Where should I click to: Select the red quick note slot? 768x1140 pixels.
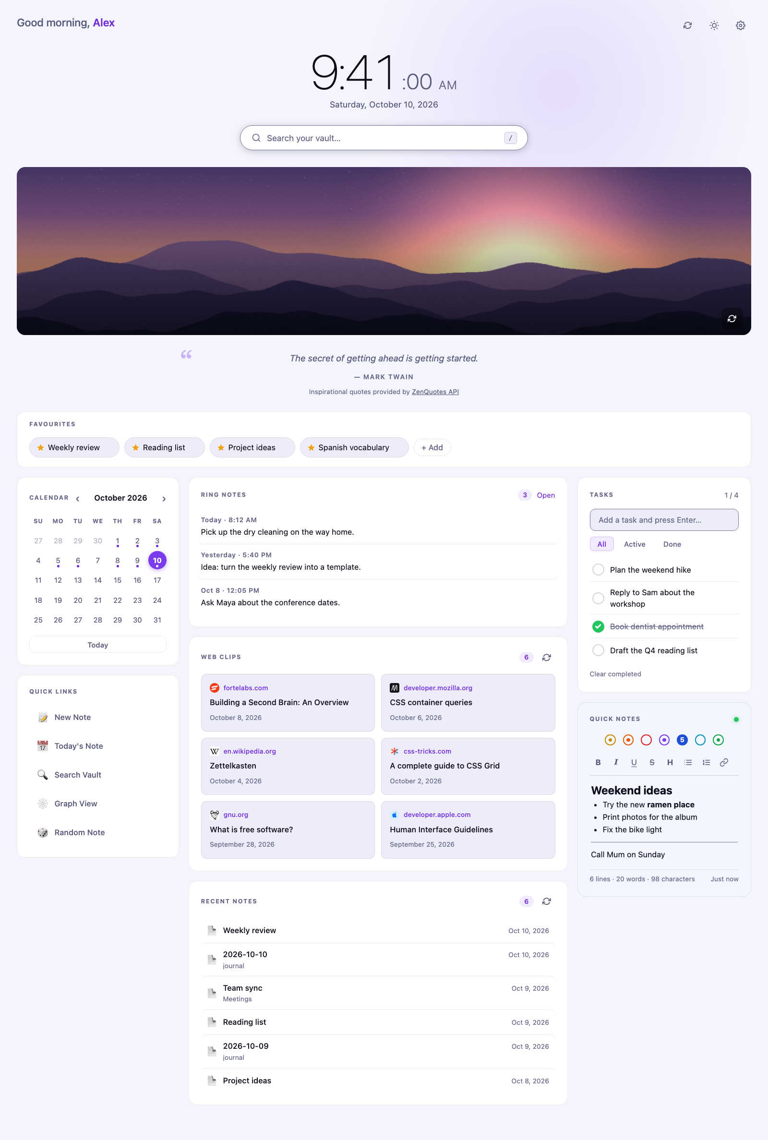pyautogui.click(x=646, y=740)
